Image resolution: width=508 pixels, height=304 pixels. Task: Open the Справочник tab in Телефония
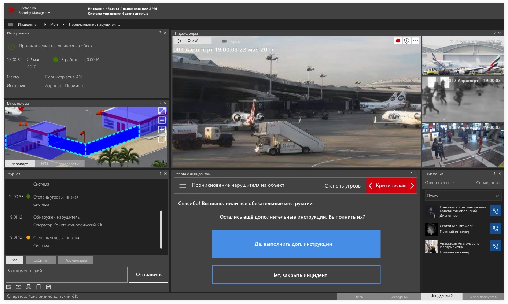click(488, 183)
